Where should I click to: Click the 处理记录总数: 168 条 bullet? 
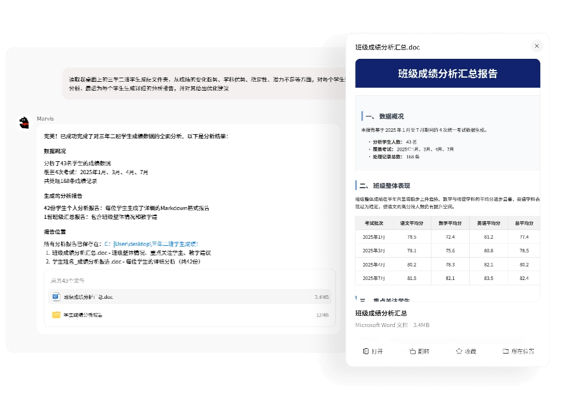pyautogui.click(x=396, y=156)
